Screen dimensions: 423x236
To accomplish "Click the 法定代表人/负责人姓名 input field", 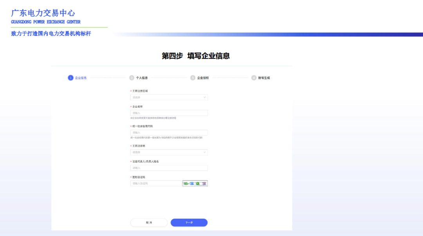I will pos(169,167).
